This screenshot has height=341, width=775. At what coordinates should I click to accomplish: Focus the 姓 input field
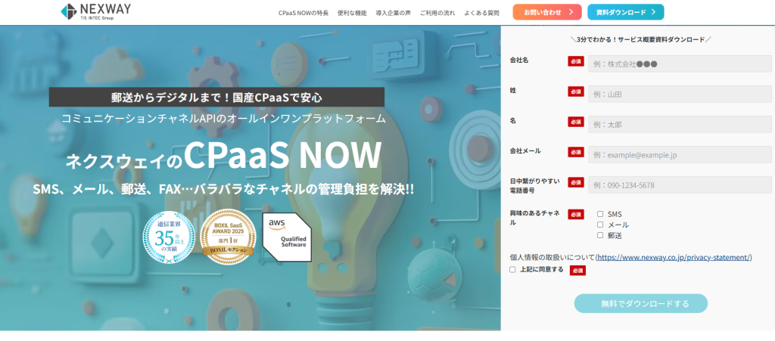[680, 94]
